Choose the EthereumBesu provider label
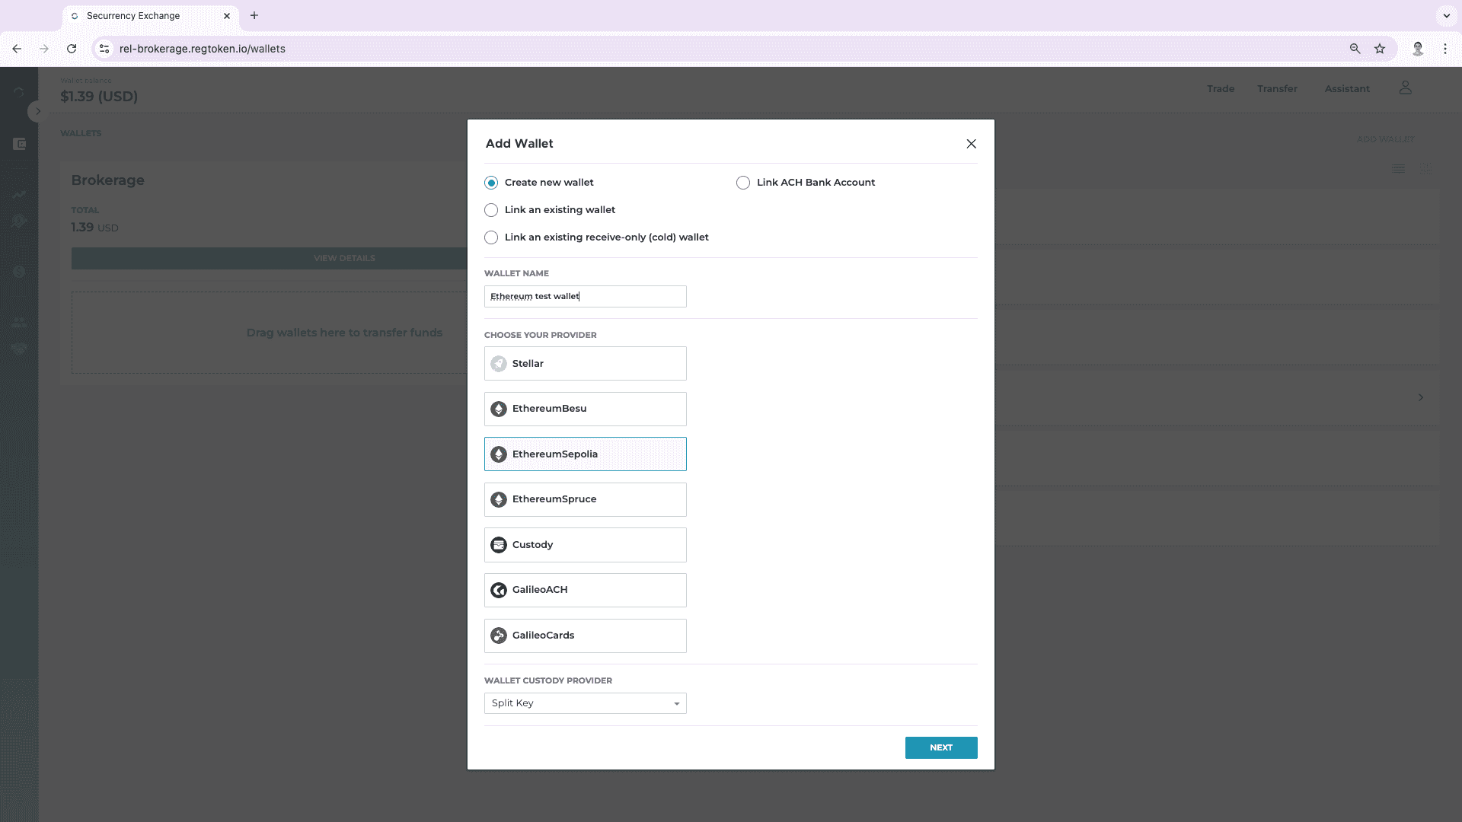The image size is (1462, 822). [x=549, y=409]
